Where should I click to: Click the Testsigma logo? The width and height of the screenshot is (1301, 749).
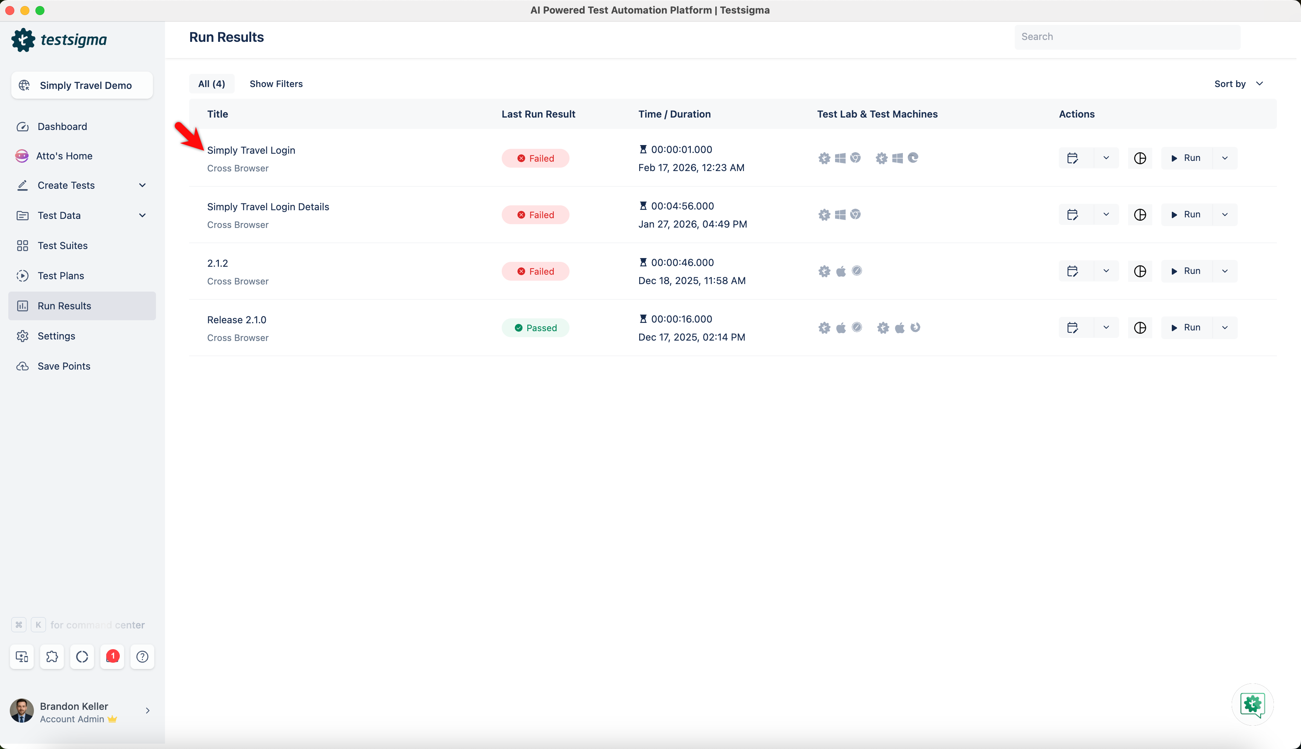coord(59,40)
